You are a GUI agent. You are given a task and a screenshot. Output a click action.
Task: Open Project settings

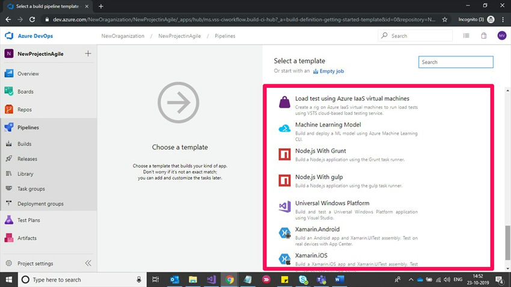click(35, 263)
